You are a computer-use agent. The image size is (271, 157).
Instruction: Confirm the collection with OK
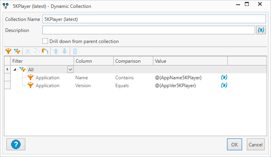pos(235,144)
